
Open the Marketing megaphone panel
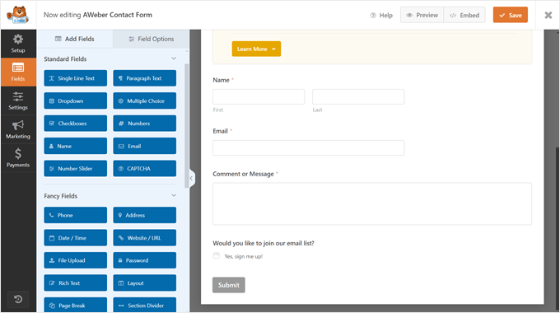click(18, 129)
